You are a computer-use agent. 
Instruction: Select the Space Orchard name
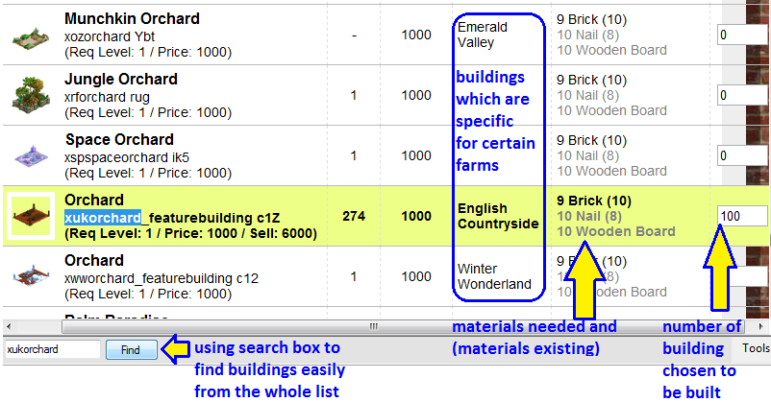[119, 139]
